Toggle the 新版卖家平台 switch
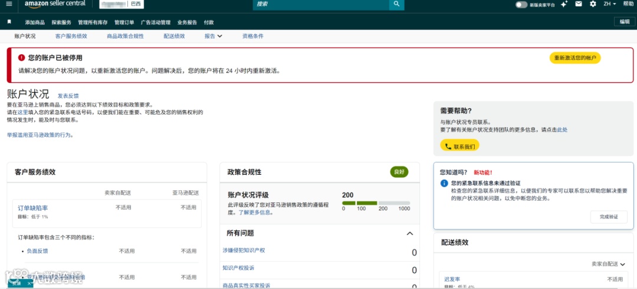The image size is (637, 289). [521, 5]
